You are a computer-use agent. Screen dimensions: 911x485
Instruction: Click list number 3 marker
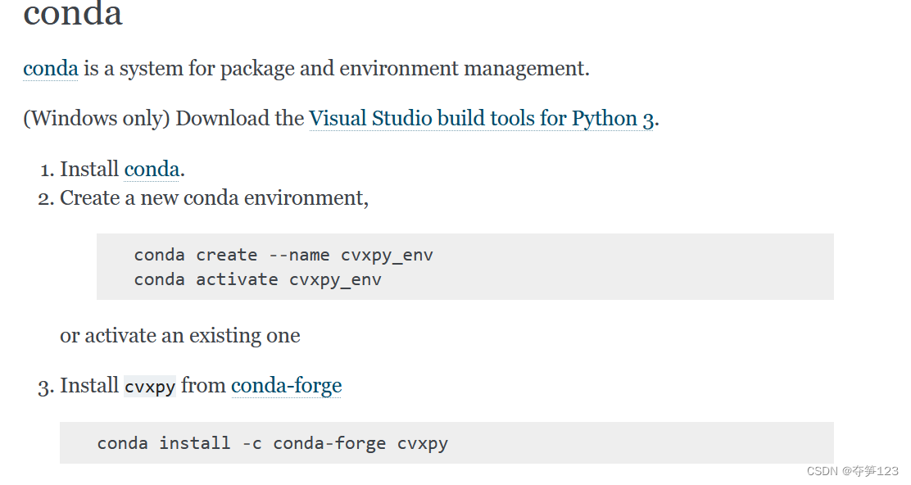(45, 387)
